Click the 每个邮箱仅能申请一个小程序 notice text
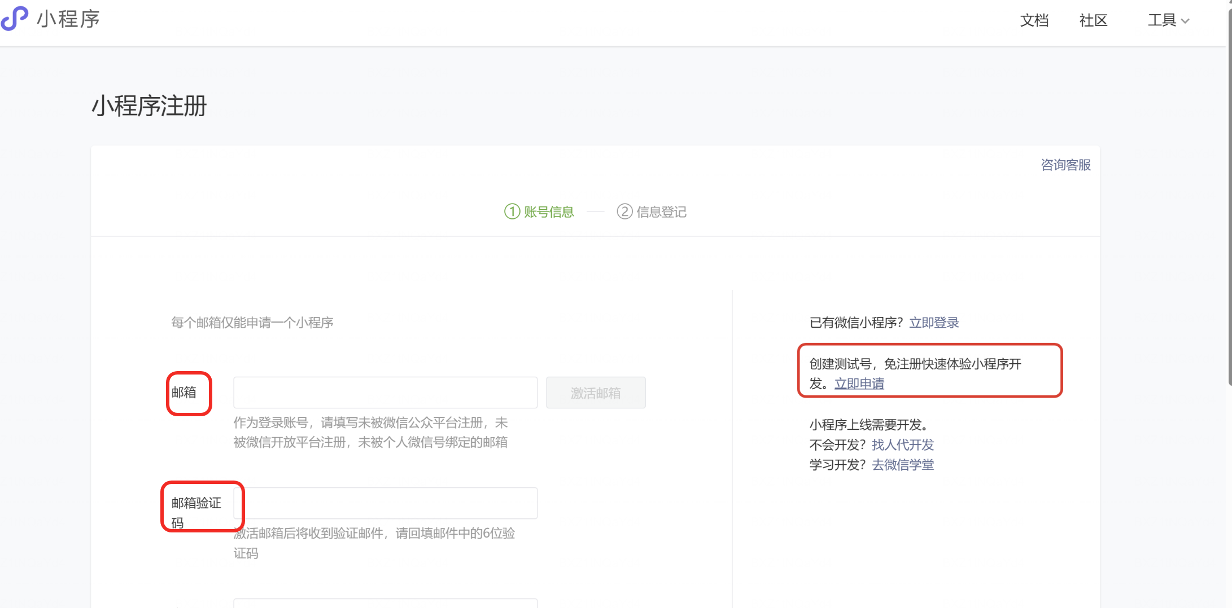 (252, 323)
